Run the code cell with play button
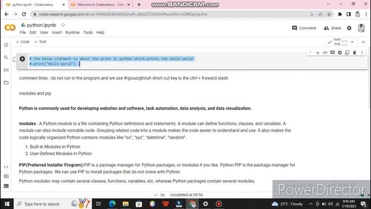This screenshot has height=209, width=371. [22, 59]
